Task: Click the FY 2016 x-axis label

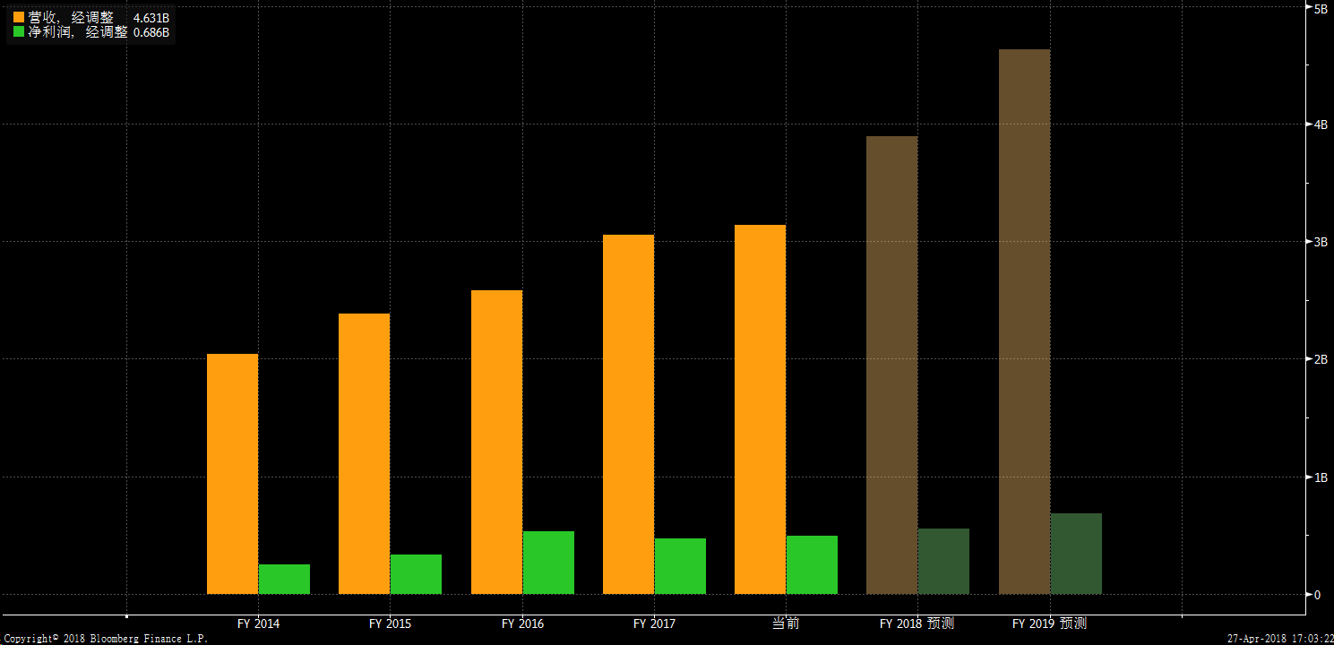Action: coord(522,623)
